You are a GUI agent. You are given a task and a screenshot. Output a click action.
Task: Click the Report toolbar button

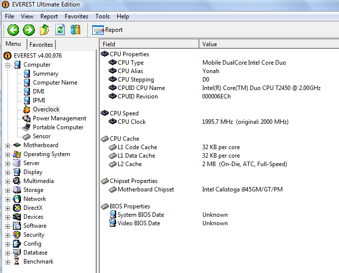tap(108, 30)
